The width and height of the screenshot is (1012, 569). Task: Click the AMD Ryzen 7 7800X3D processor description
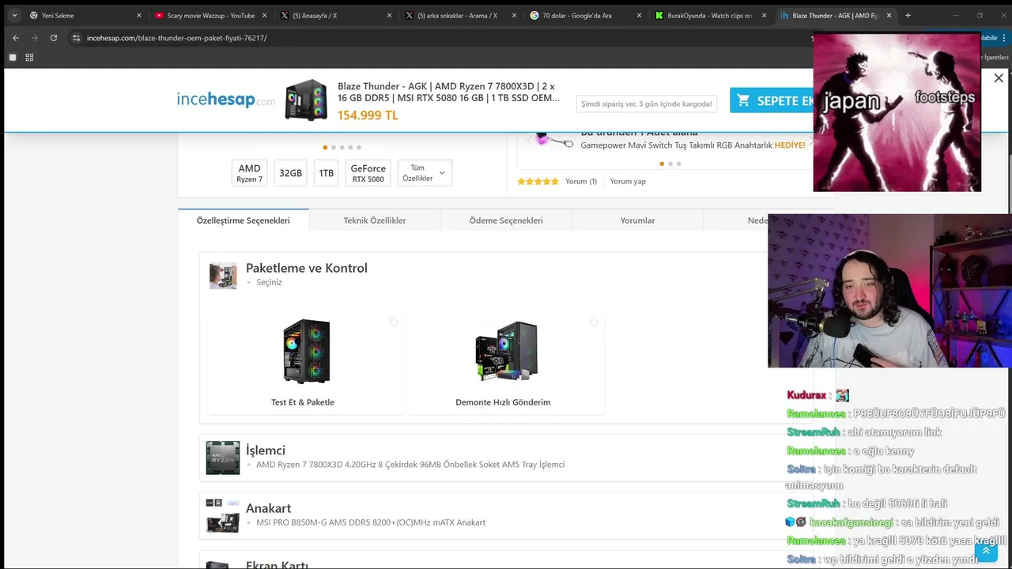coord(410,465)
